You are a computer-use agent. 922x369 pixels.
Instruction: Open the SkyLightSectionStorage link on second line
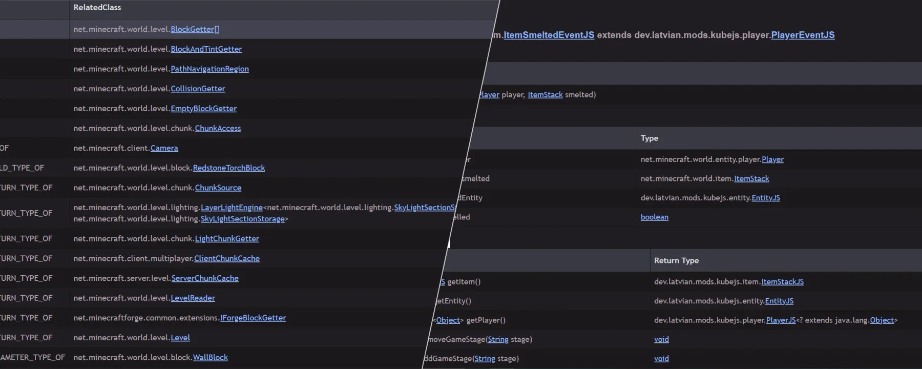[x=242, y=219]
